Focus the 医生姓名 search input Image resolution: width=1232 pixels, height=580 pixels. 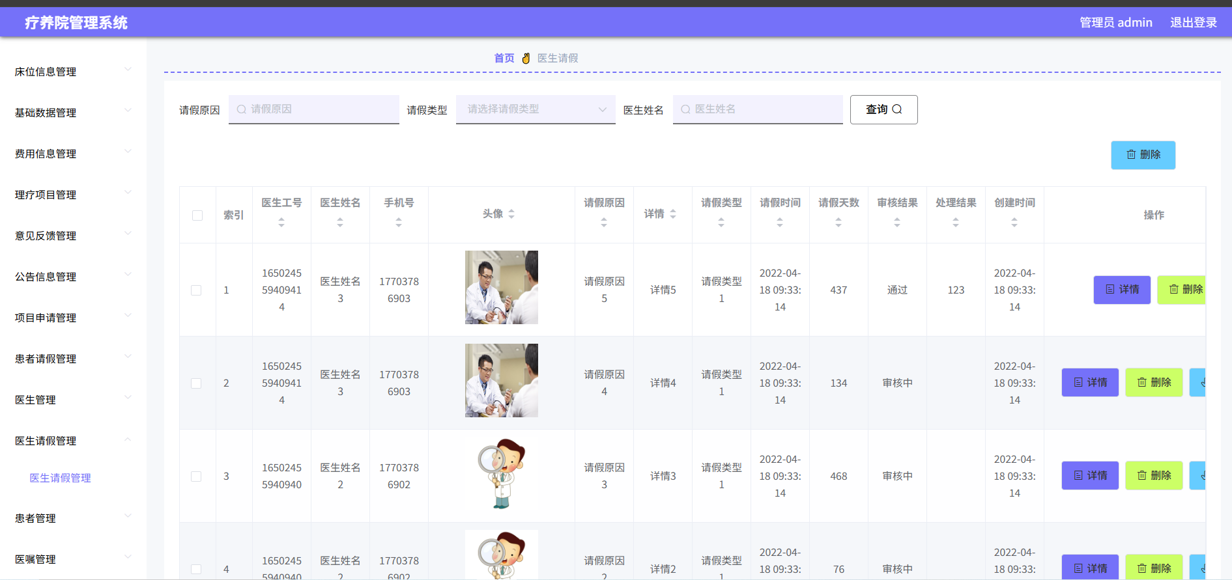point(758,109)
